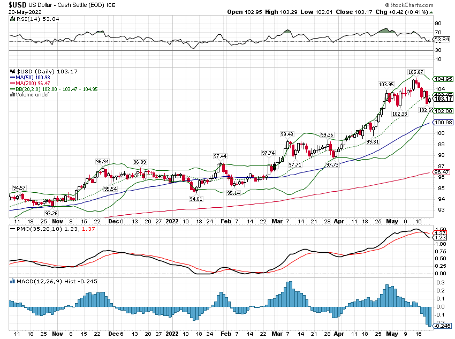Click the blue MA(50) legend line marker
The width and height of the screenshot is (455, 339).
click(x=13, y=77)
